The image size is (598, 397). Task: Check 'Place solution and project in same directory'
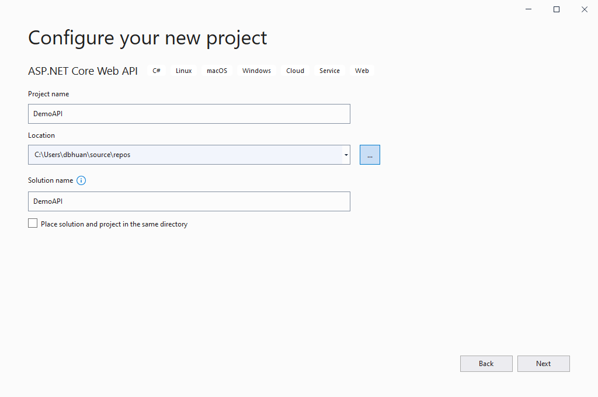(33, 224)
